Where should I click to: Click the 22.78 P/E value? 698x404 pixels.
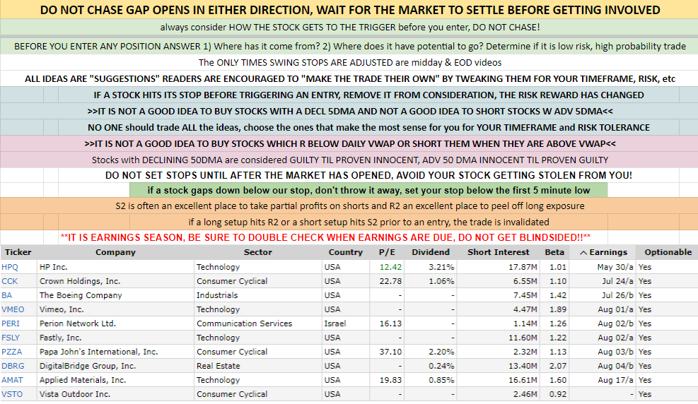(390, 281)
